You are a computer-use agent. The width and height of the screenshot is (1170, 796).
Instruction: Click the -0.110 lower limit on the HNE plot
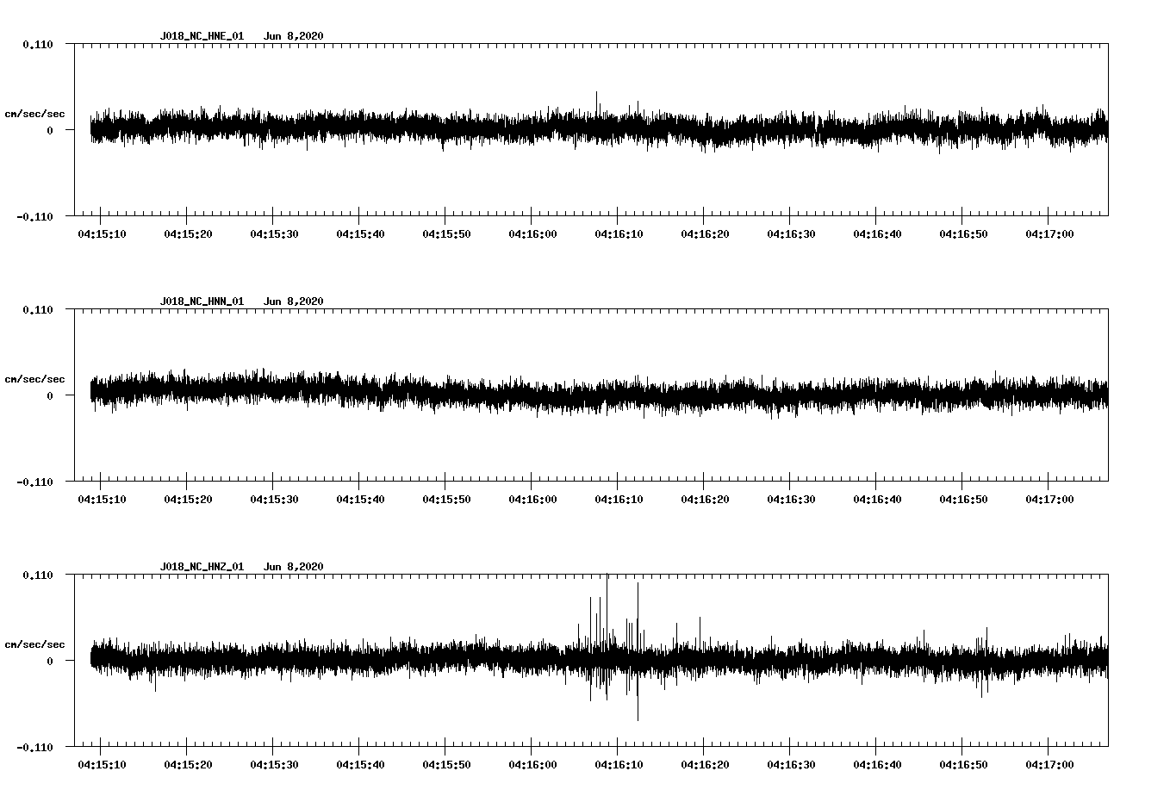click(34, 216)
